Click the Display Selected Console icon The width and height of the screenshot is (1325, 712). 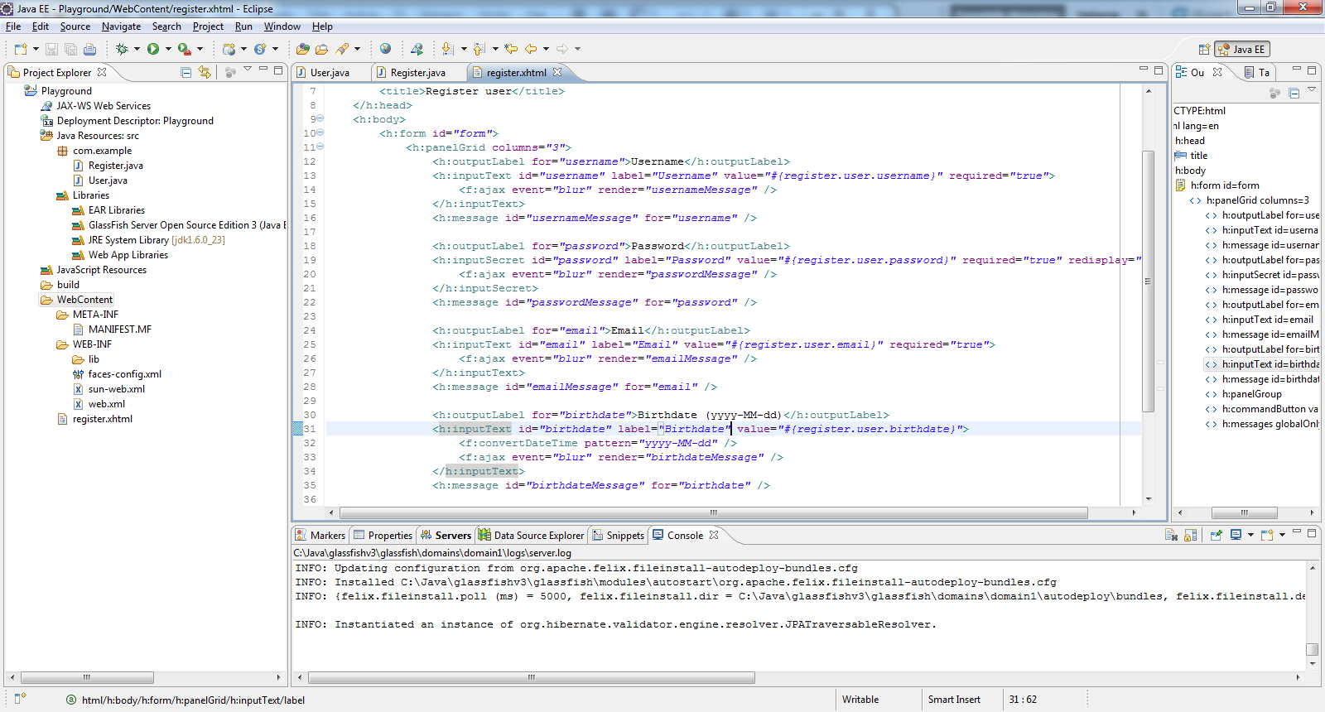tap(1236, 536)
